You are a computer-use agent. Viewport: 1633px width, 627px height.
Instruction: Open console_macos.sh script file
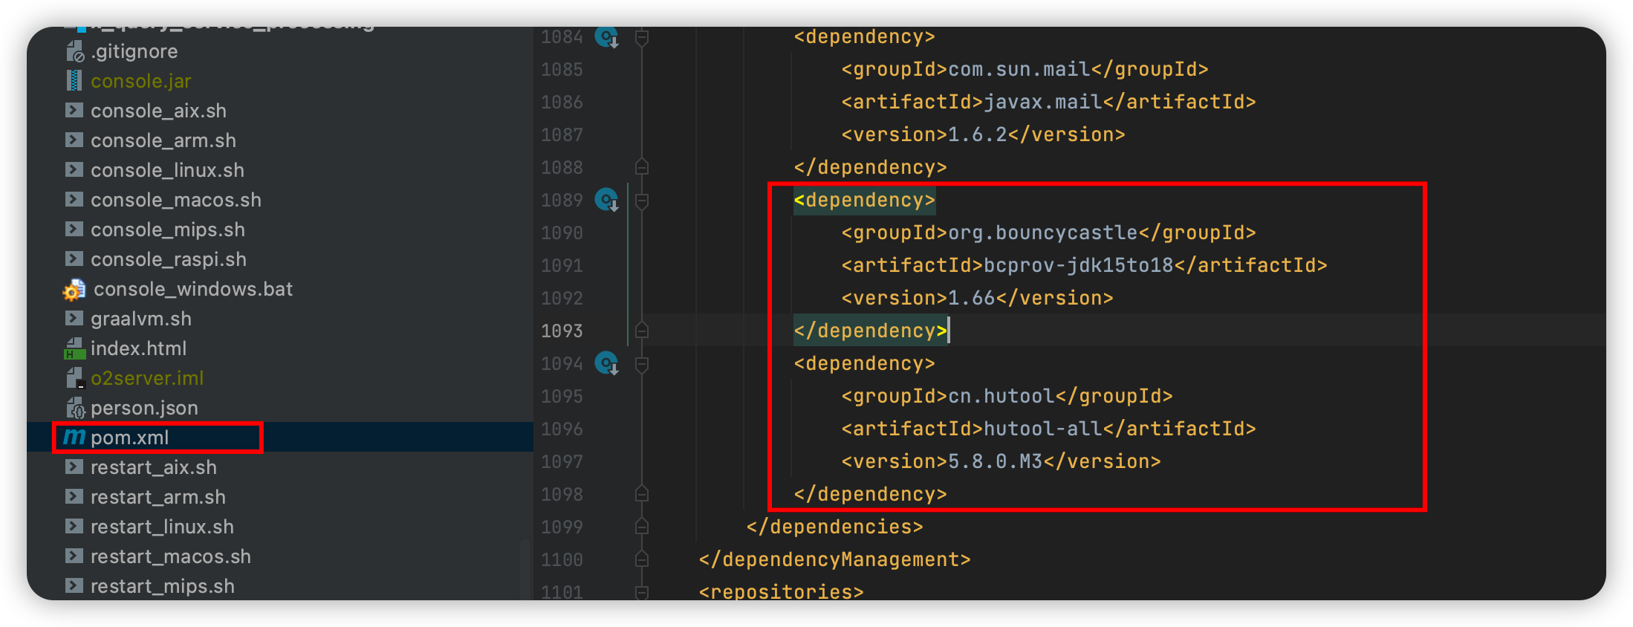[176, 200]
